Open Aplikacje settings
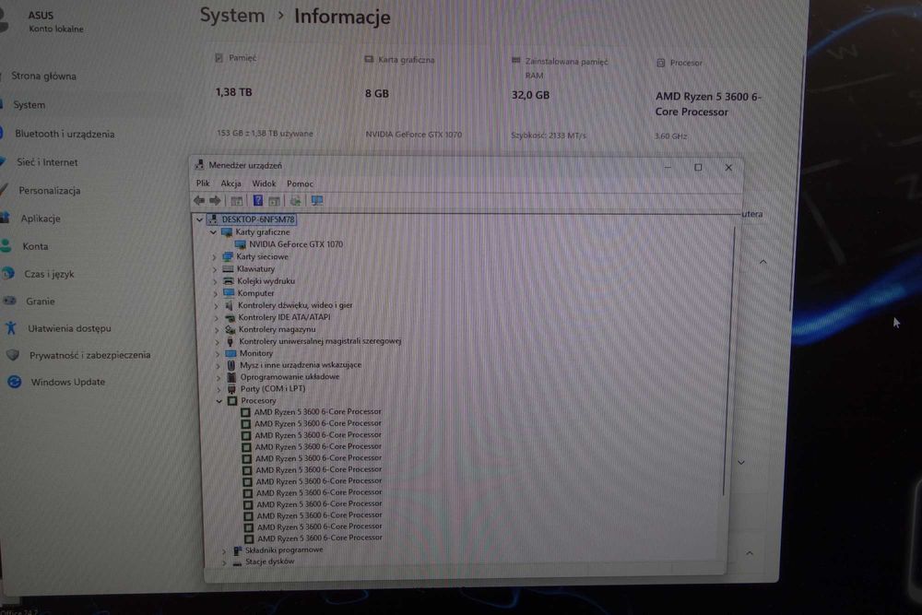 tap(41, 219)
